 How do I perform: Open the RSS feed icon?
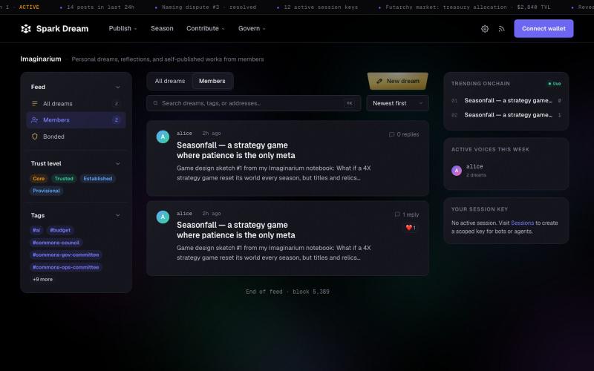502,29
